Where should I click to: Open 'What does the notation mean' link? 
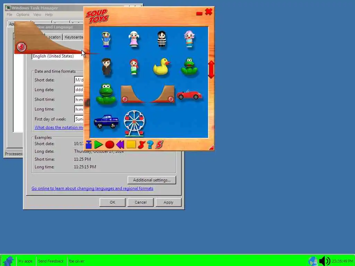tap(59, 127)
